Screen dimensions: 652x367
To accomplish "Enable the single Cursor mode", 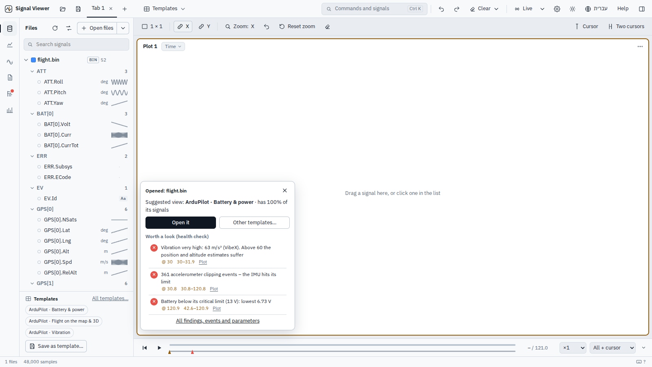I will pos(586,27).
